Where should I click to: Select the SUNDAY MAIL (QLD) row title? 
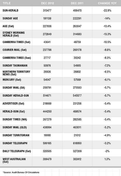tap(15, 127)
